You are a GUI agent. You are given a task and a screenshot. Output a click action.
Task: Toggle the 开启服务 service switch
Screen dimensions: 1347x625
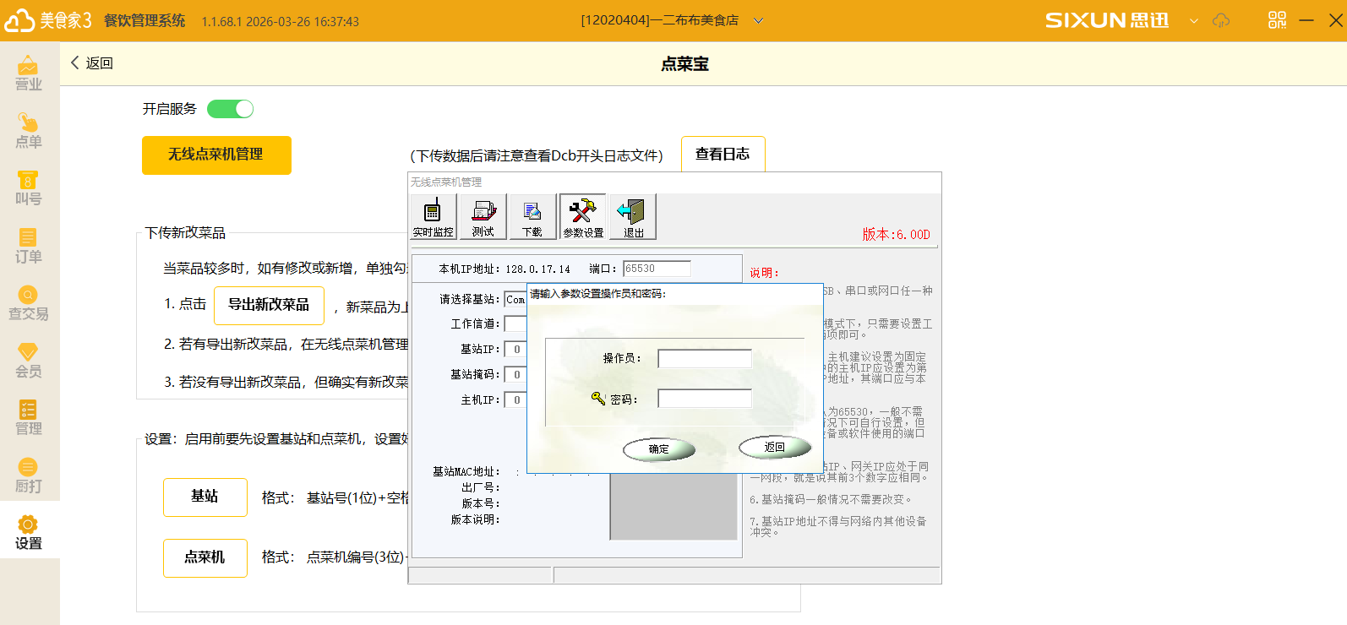230,109
